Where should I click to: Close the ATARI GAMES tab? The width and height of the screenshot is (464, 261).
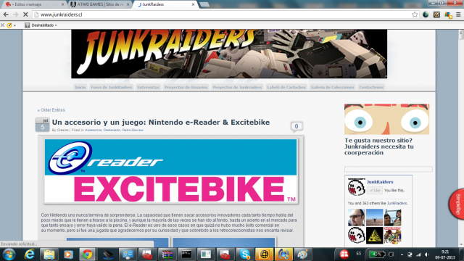point(128,4)
